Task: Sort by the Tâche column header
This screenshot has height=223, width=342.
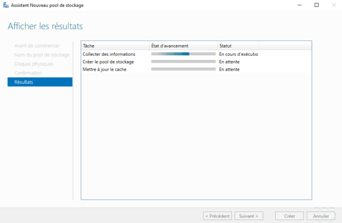Action: 115,46
